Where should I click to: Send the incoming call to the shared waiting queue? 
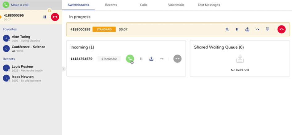[151, 59]
